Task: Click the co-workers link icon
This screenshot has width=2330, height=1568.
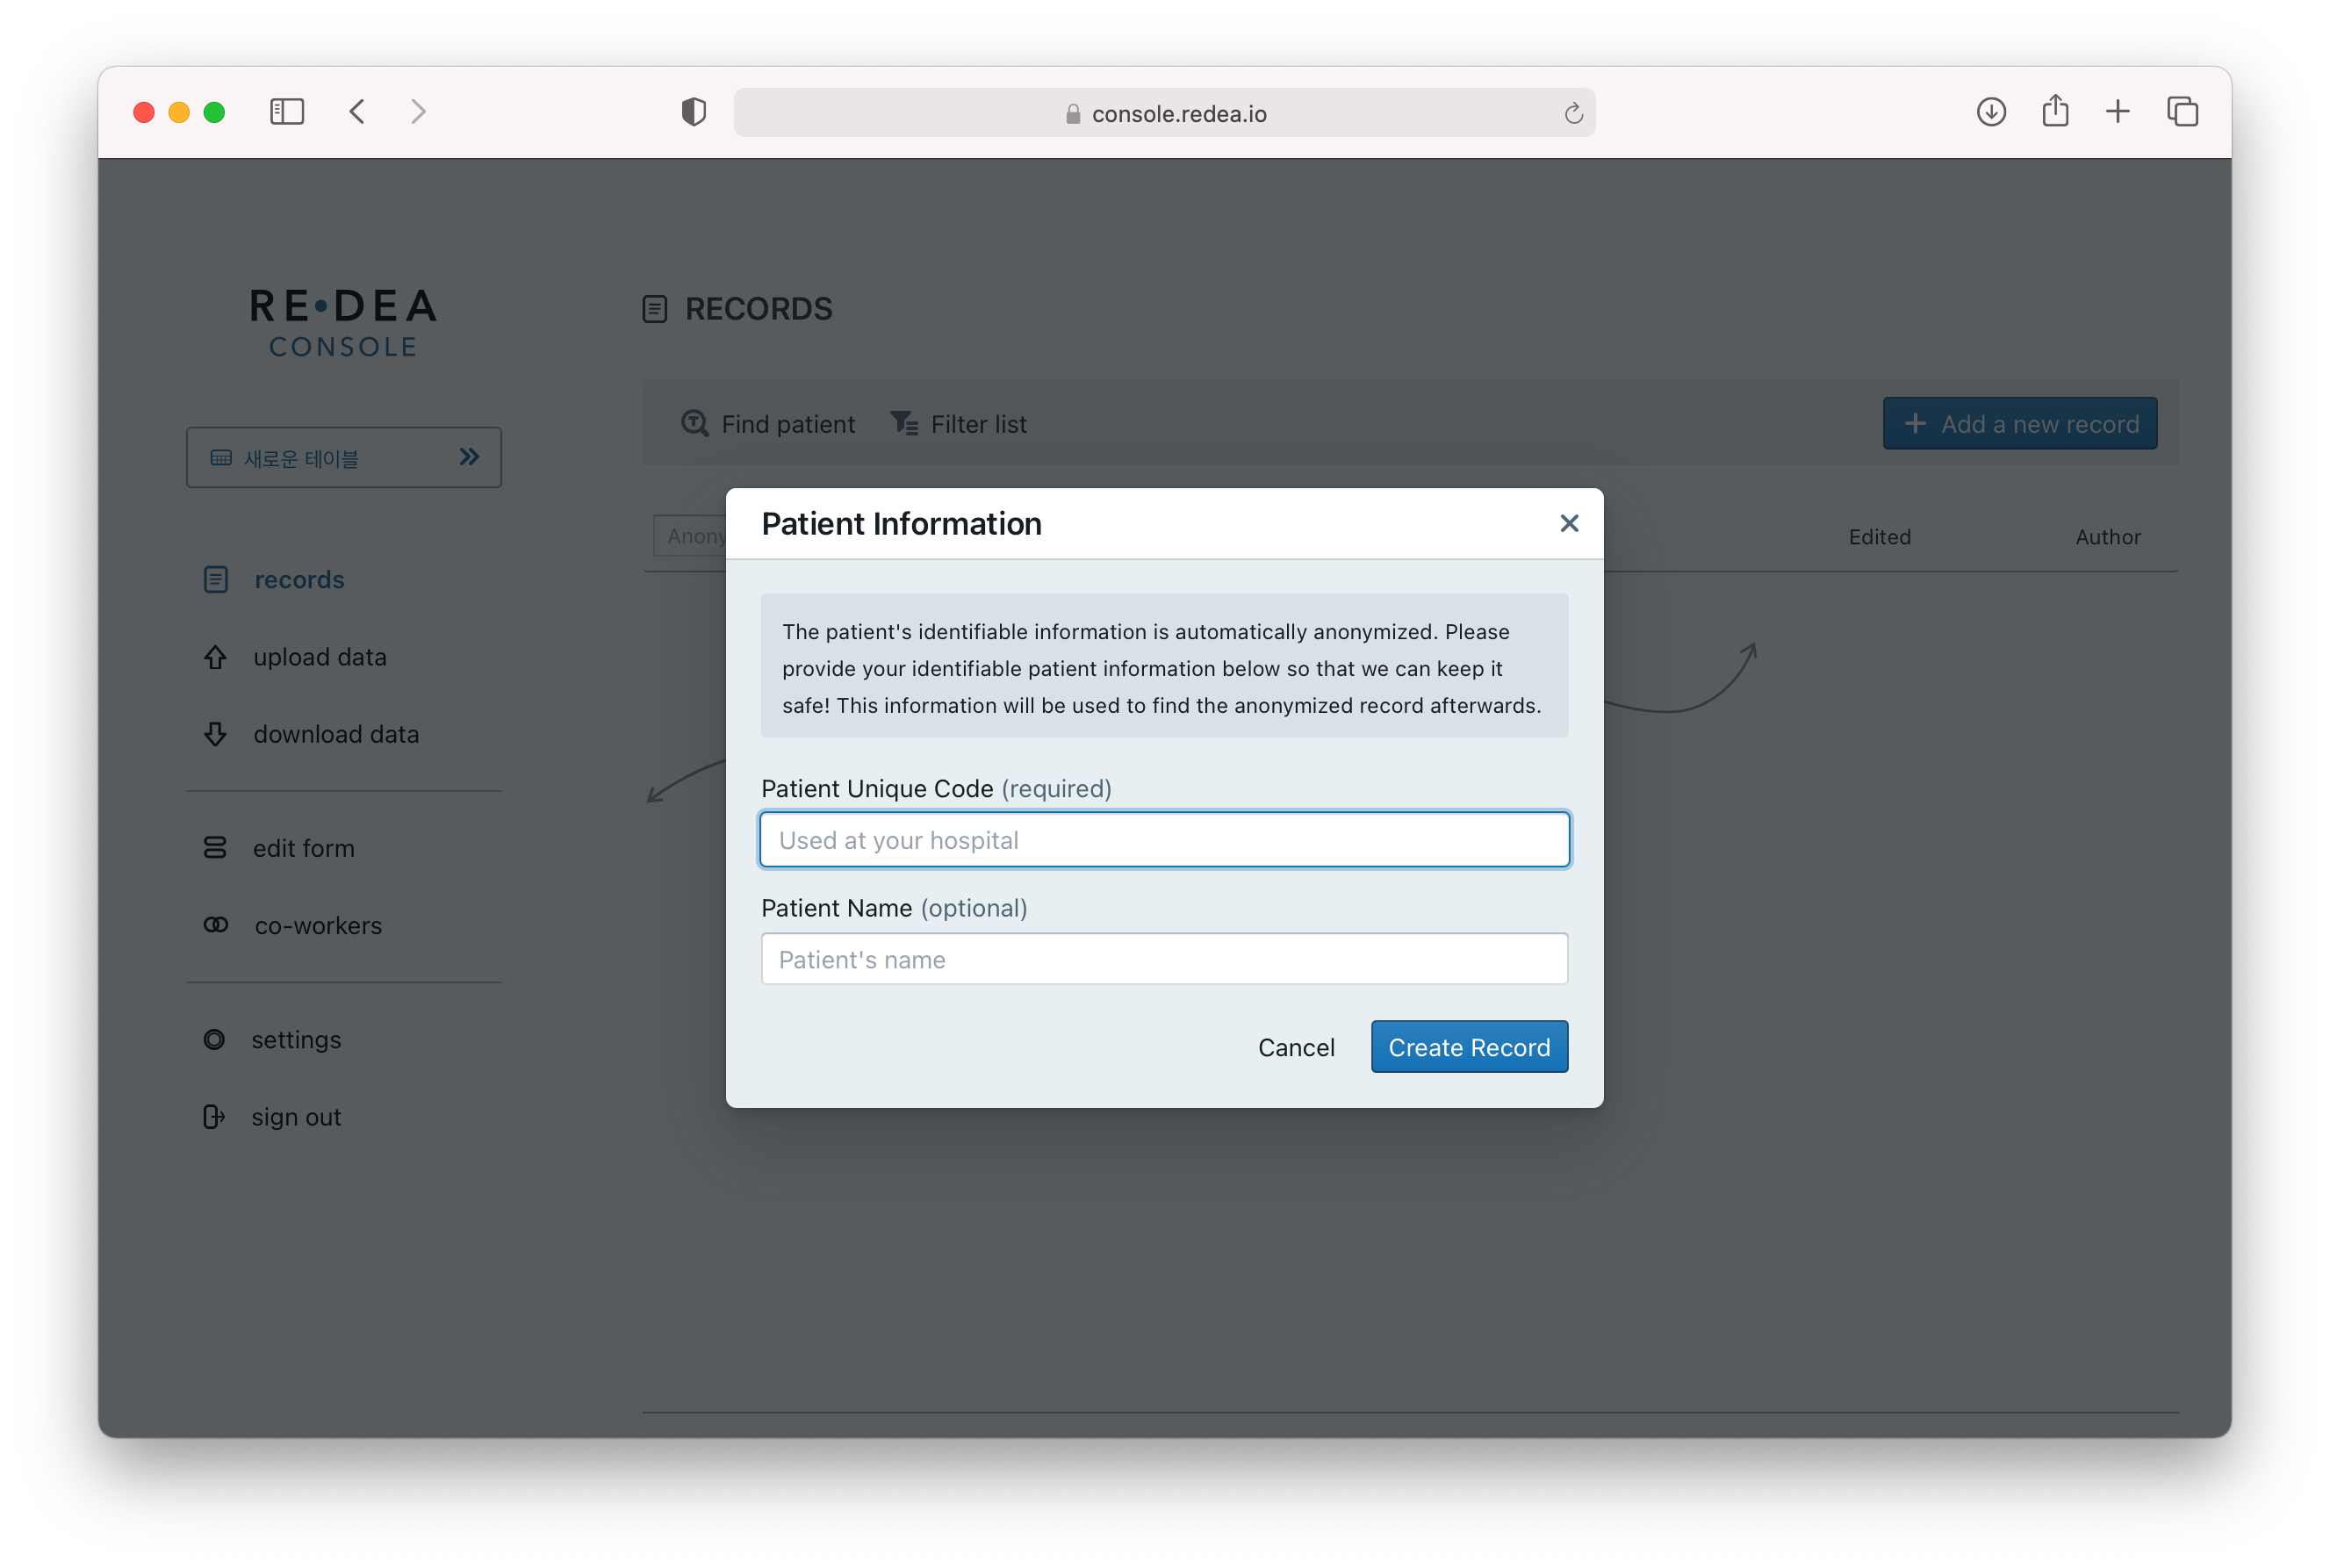Action: click(x=215, y=925)
